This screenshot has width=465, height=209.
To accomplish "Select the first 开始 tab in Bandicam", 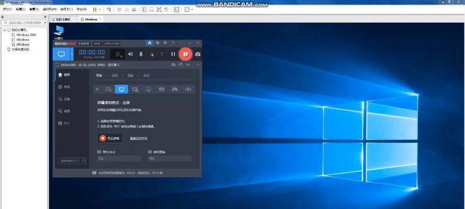I will [99, 75].
